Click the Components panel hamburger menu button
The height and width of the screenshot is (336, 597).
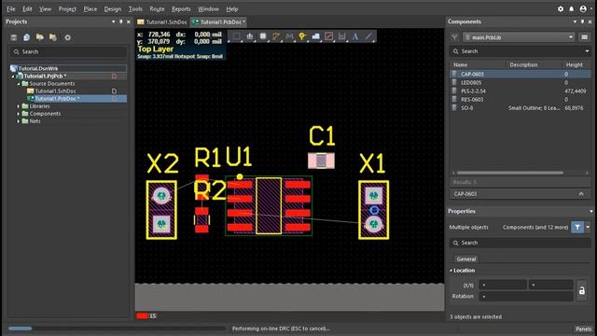pyautogui.click(x=585, y=37)
